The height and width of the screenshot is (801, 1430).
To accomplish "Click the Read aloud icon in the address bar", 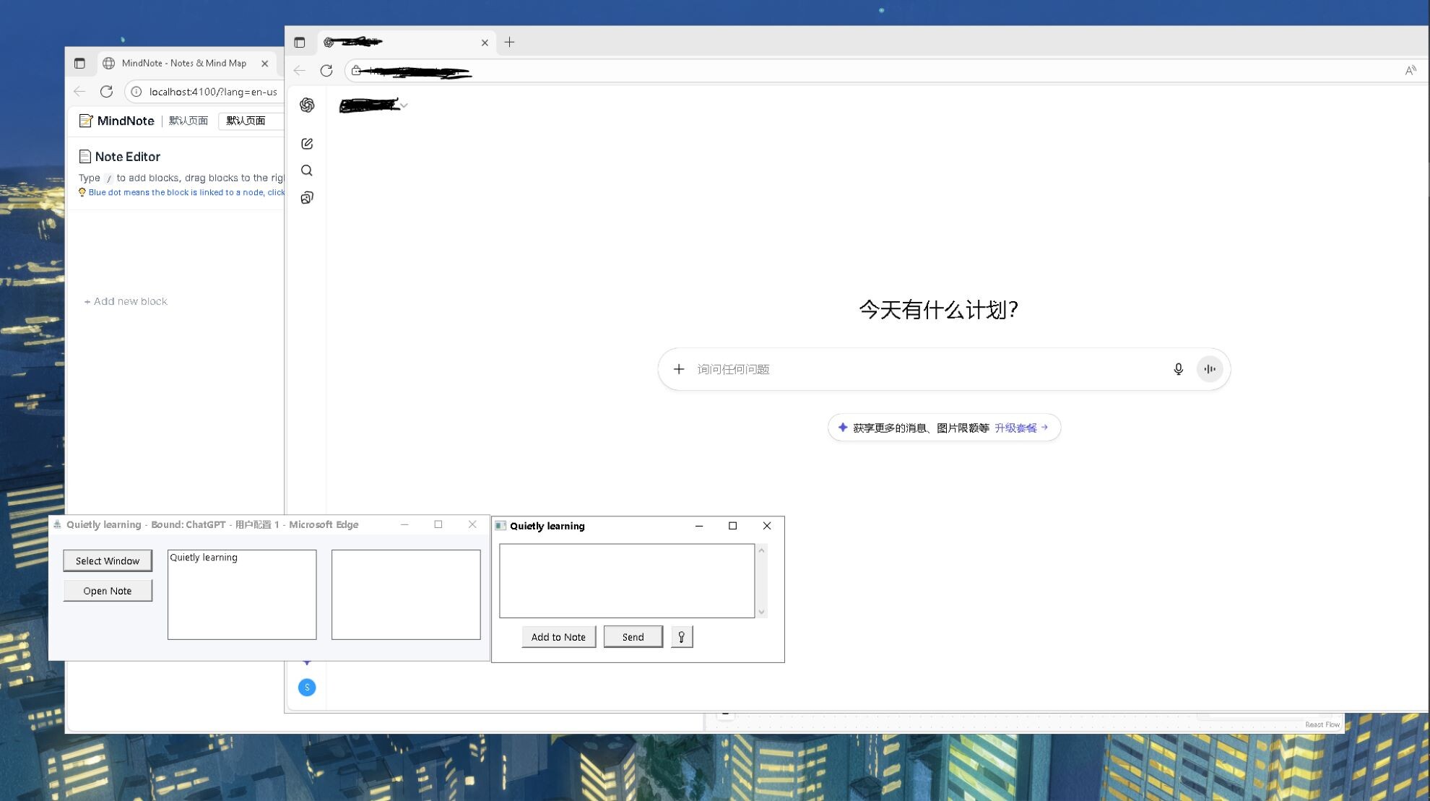I will [x=1411, y=70].
